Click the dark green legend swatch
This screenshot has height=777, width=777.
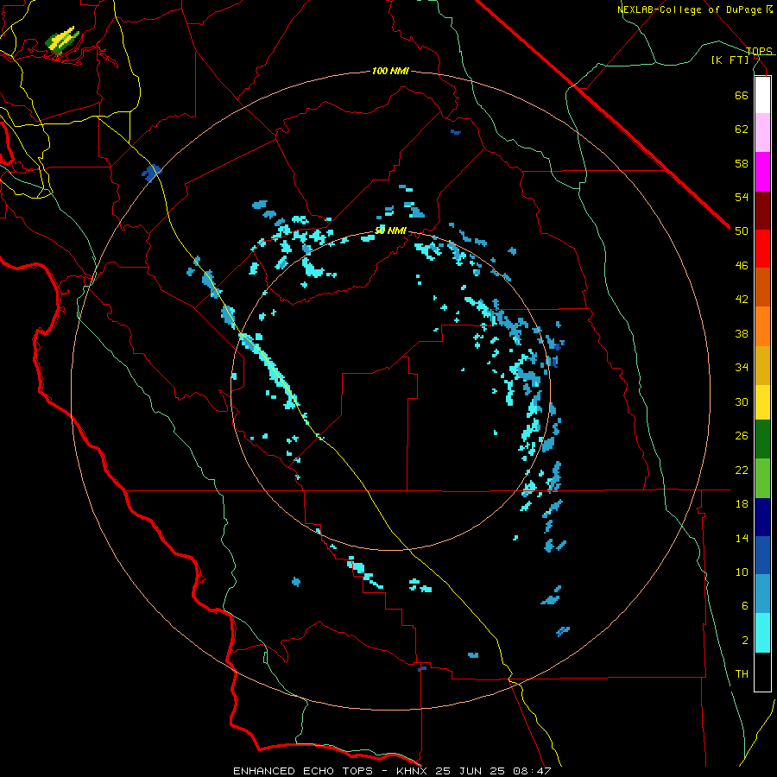(x=762, y=439)
